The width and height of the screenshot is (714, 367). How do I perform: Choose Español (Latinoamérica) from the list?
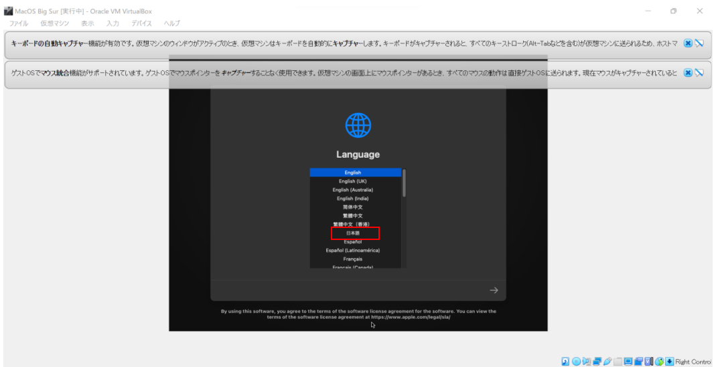[356, 250]
